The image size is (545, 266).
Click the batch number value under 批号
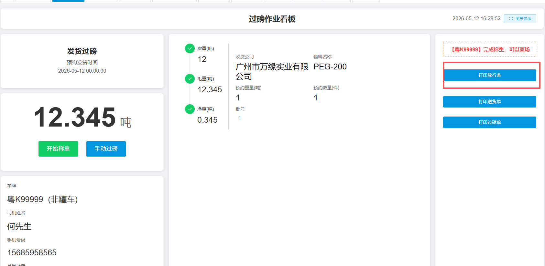240,118
